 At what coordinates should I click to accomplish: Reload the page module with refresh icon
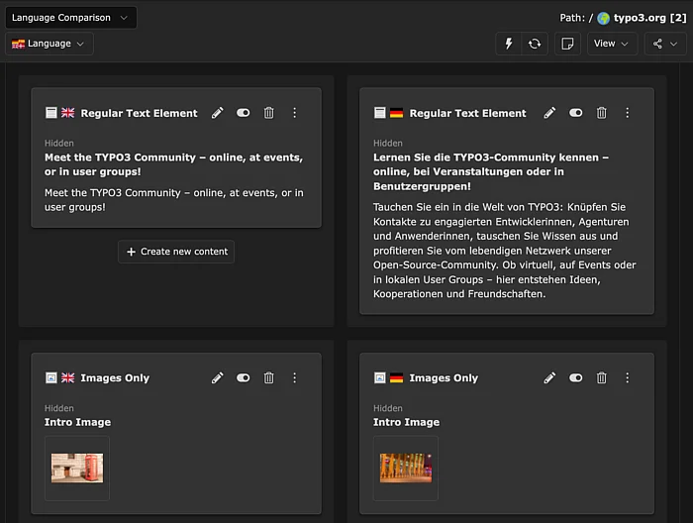pos(535,44)
